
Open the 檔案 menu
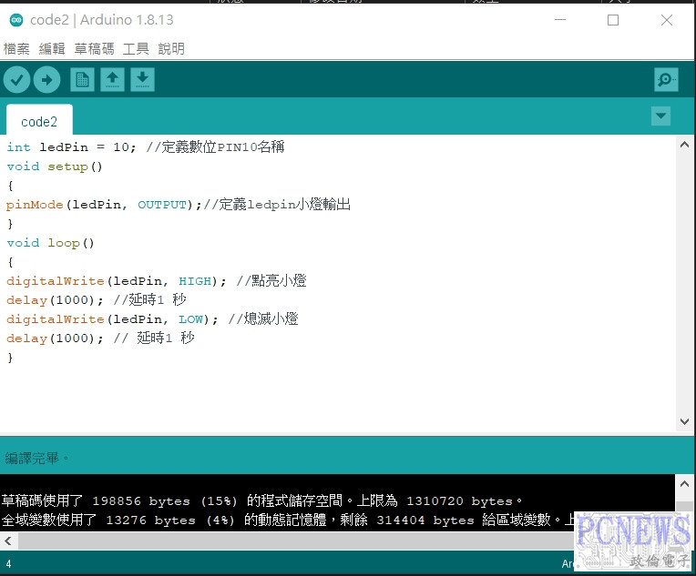(x=16, y=48)
